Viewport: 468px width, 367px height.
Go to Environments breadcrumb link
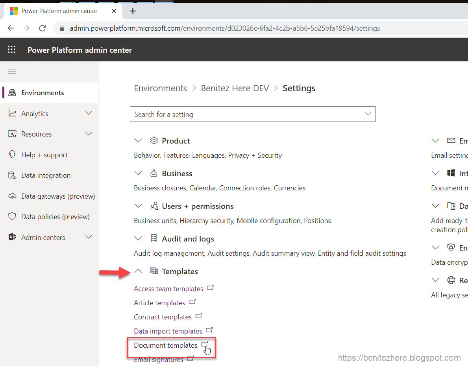pos(160,89)
